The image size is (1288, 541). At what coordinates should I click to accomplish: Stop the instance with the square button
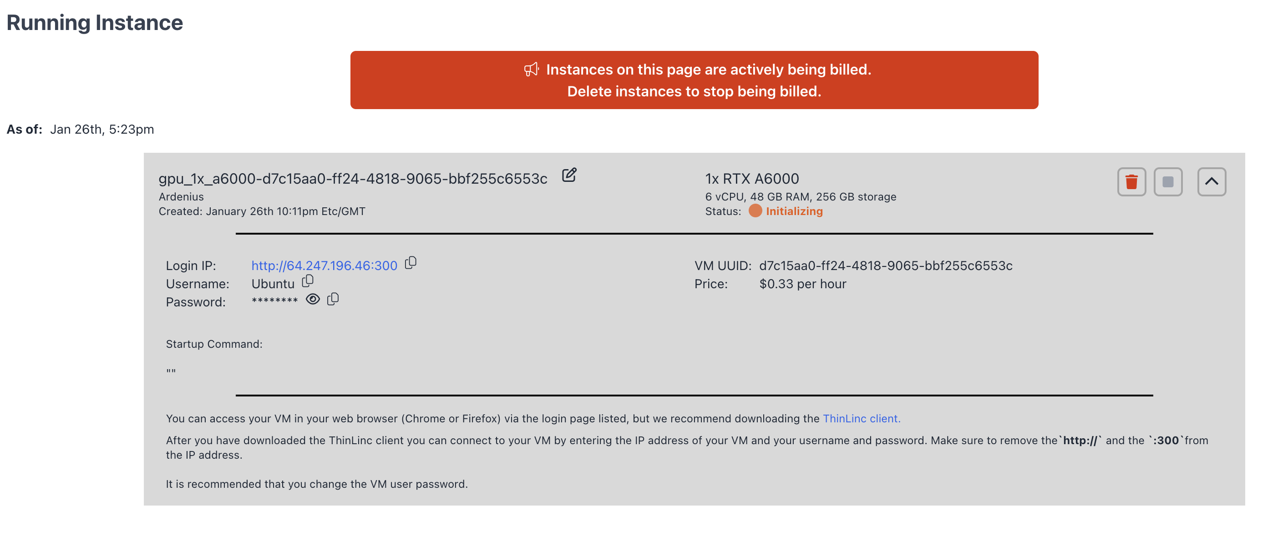pyautogui.click(x=1167, y=182)
